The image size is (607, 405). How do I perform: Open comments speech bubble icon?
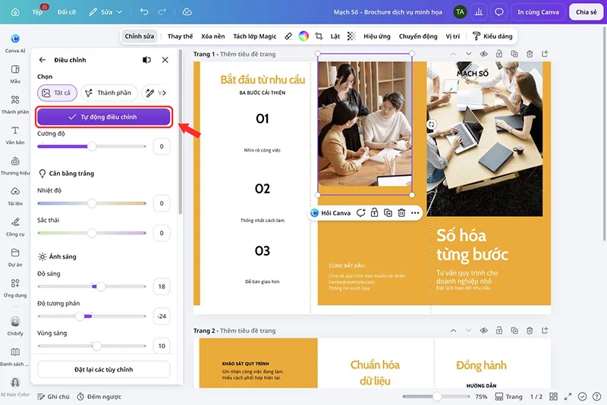pyautogui.click(x=499, y=12)
